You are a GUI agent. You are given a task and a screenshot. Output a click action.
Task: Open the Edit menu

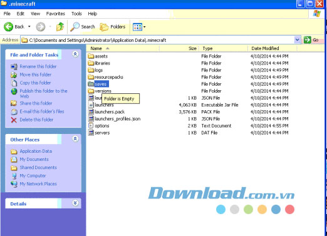[x=21, y=14]
